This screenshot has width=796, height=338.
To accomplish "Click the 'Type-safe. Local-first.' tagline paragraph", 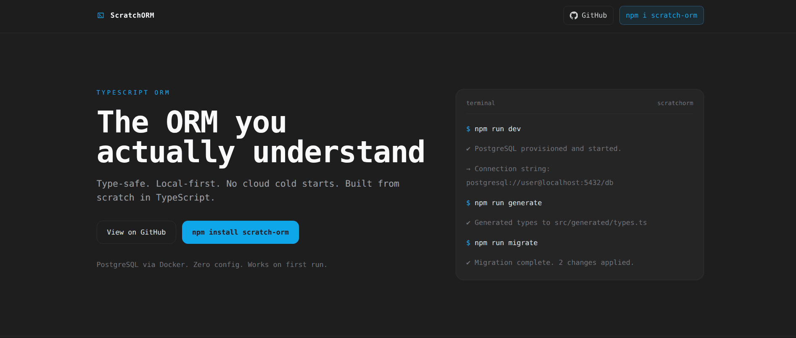I will 248,190.
